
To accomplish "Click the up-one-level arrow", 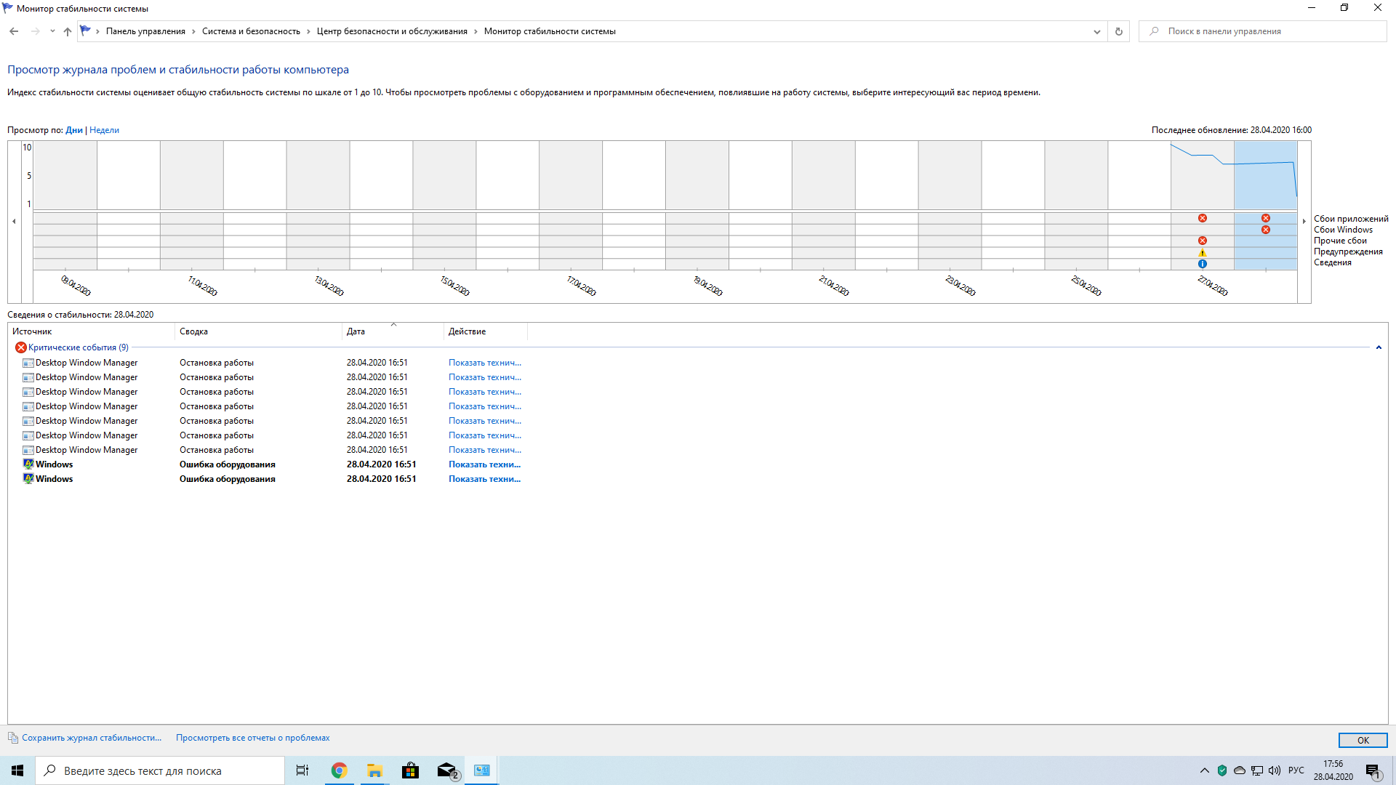I will tap(68, 31).
